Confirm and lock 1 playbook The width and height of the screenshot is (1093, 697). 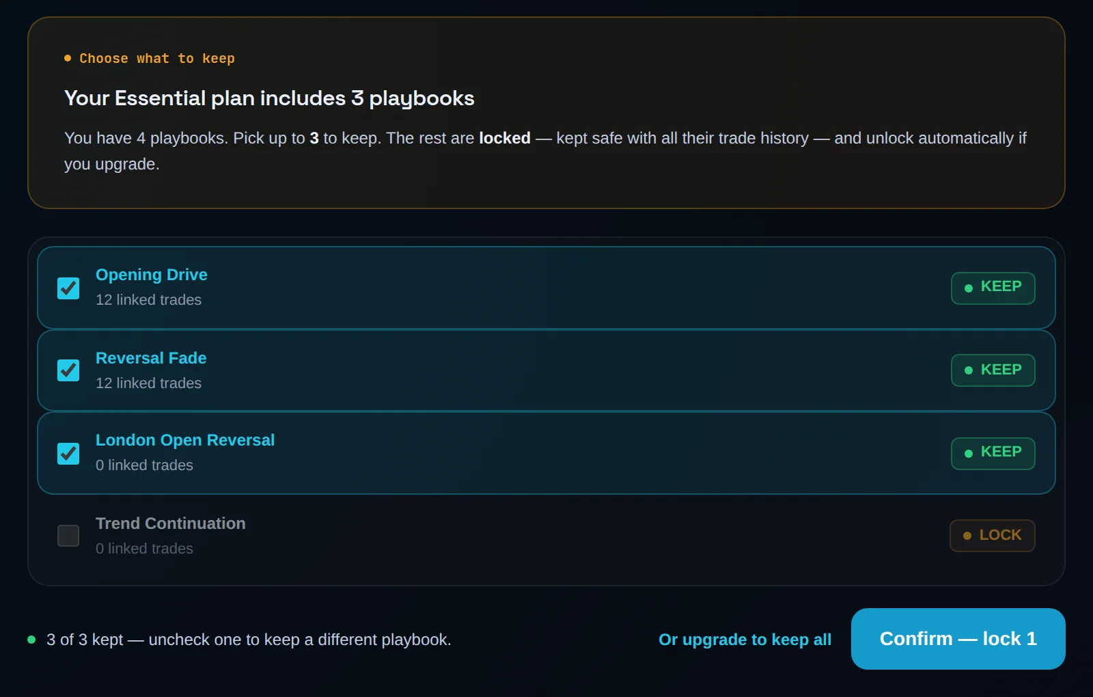pyautogui.click(x=958, y=639)
